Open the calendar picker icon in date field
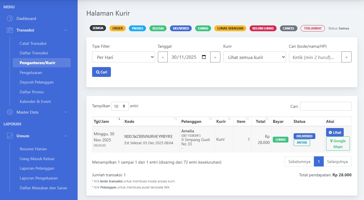364x200 pixels. [204, 57]
